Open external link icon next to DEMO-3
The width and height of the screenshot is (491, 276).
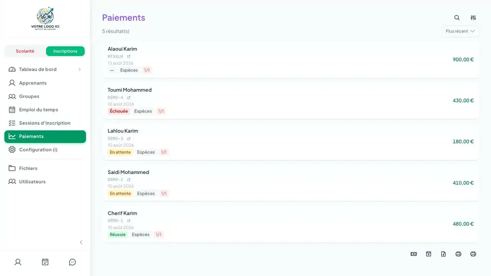(x=129, y=138)
